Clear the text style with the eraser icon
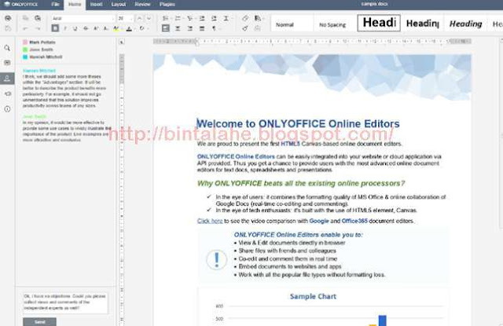The image size is (503, 326). pos(245,18)
